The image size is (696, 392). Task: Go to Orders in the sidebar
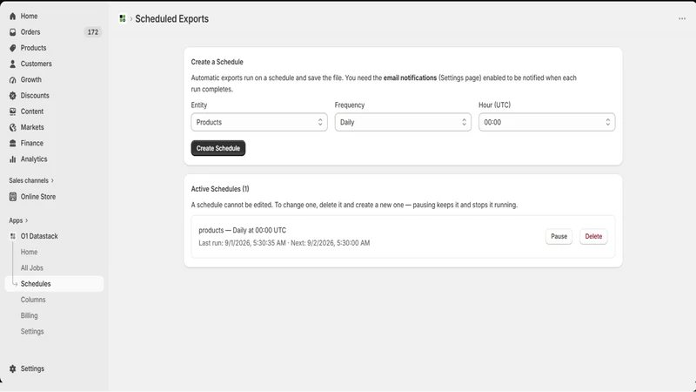30,32
